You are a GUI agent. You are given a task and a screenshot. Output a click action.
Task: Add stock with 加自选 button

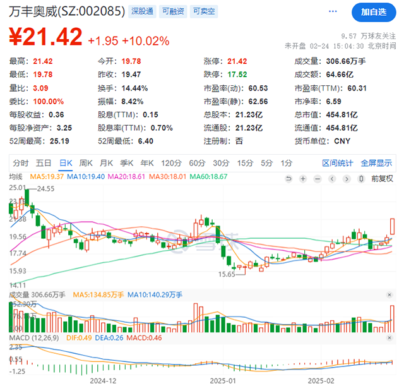tap(374, 12)
